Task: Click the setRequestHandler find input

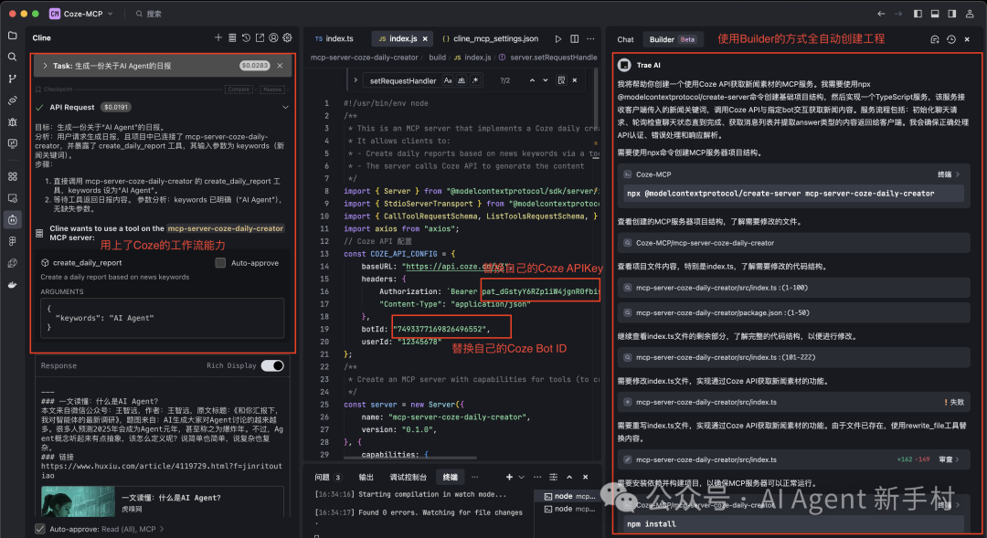Action: (x=403, y=79)
